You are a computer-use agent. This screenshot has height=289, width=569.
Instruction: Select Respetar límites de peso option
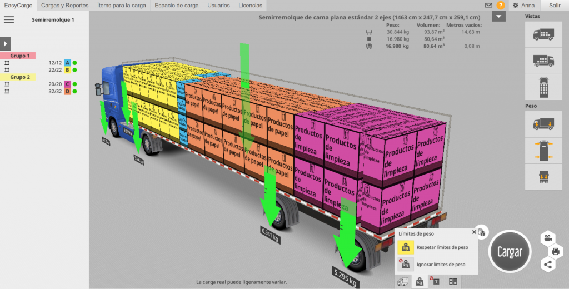[433, 247]
